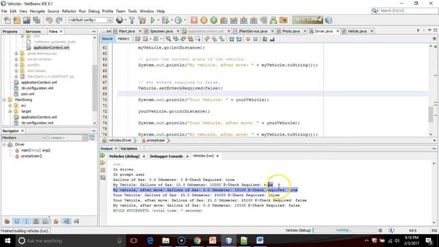439x247 pixels.
Task: Open File Explorer from the taskbar
Action: tap(166, 241)
